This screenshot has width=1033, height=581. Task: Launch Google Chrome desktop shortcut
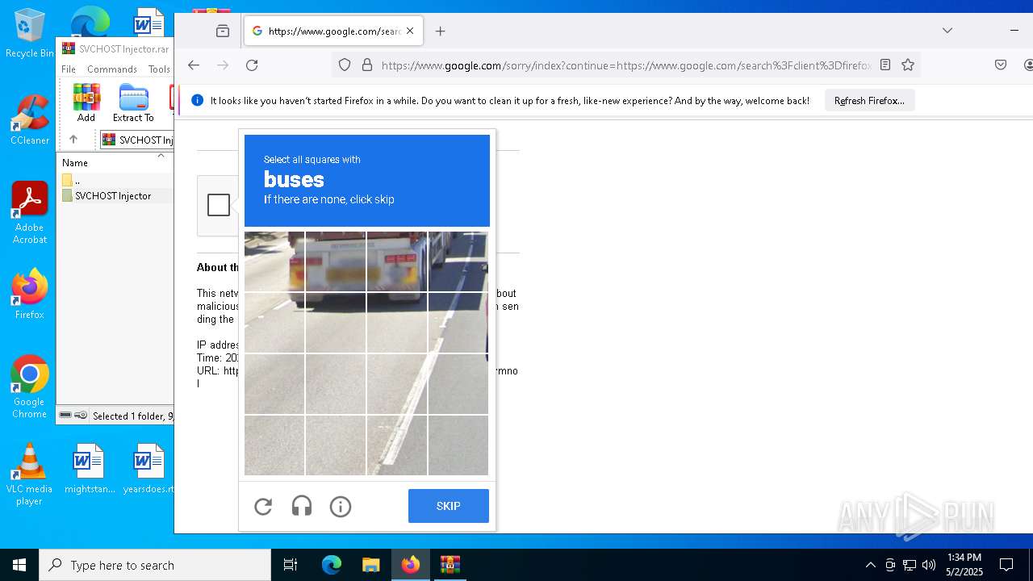point(30,387)
